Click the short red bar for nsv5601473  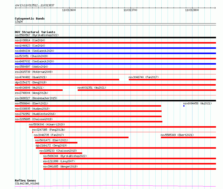click(56, 143)
